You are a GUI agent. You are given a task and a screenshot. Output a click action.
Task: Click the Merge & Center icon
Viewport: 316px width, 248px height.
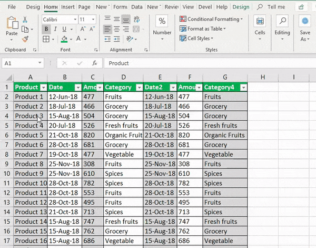136,29
